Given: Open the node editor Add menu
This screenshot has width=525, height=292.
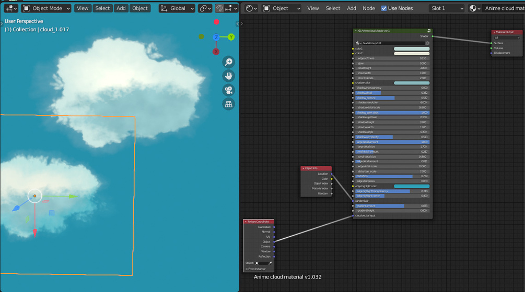Looking at the screenshot, I should [x=351, y=8].
